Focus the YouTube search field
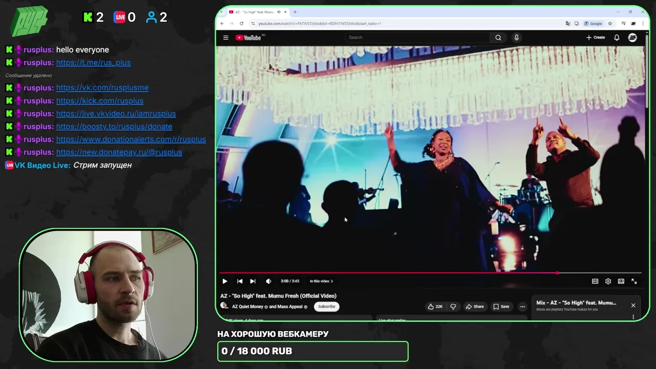This screenshot has height=369, width=656. click(x=418, y=37)
